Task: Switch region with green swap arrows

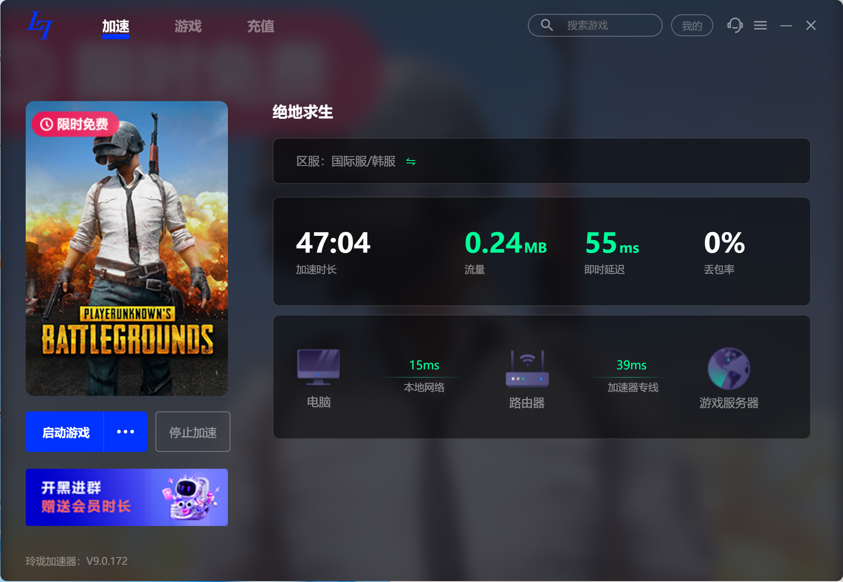Action: coord(411,162)
